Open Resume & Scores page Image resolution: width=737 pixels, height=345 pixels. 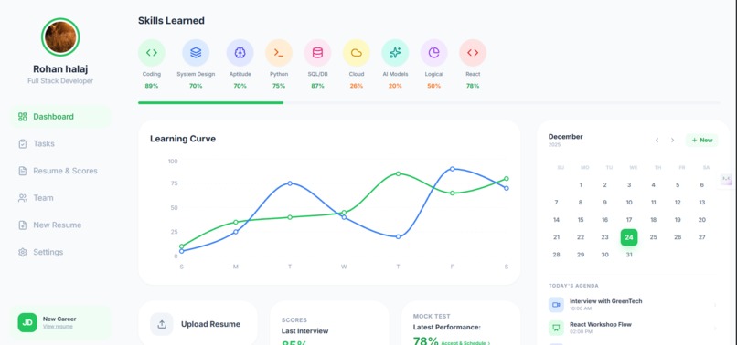60,171
